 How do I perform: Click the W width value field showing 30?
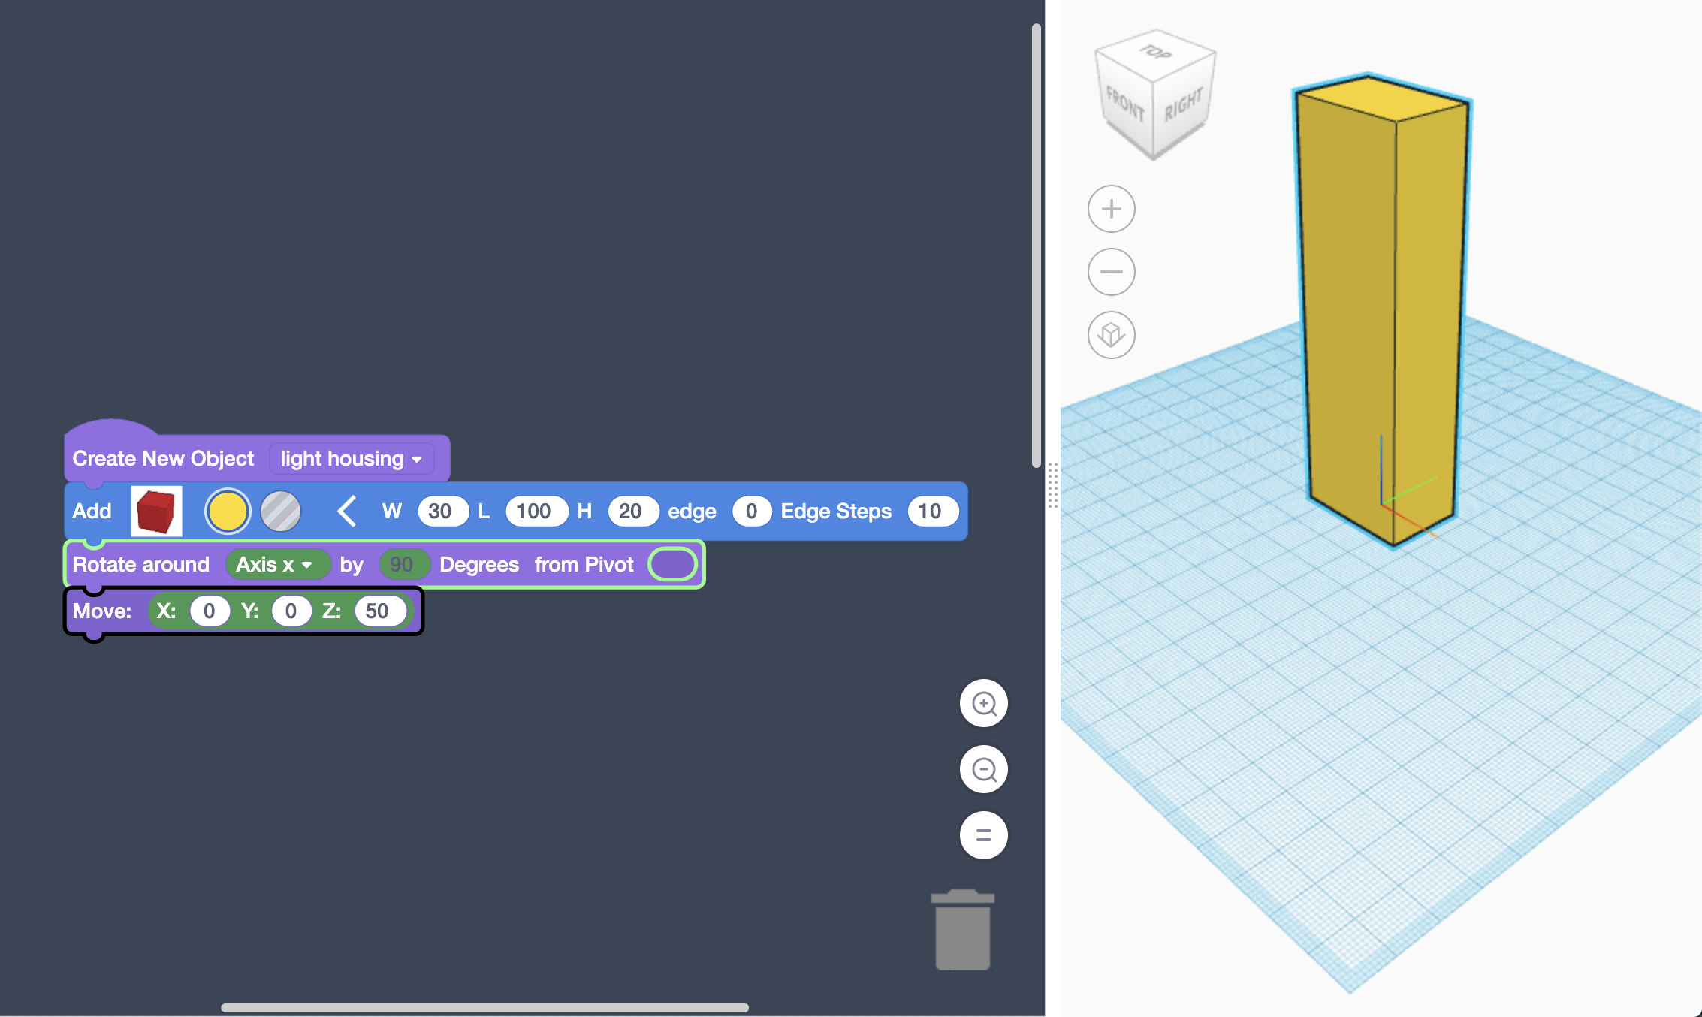(x=442, y=511)
